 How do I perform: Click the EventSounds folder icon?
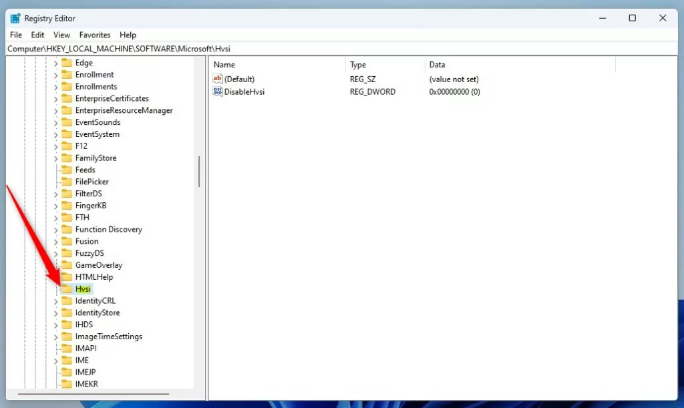click(x=67, y=122)
